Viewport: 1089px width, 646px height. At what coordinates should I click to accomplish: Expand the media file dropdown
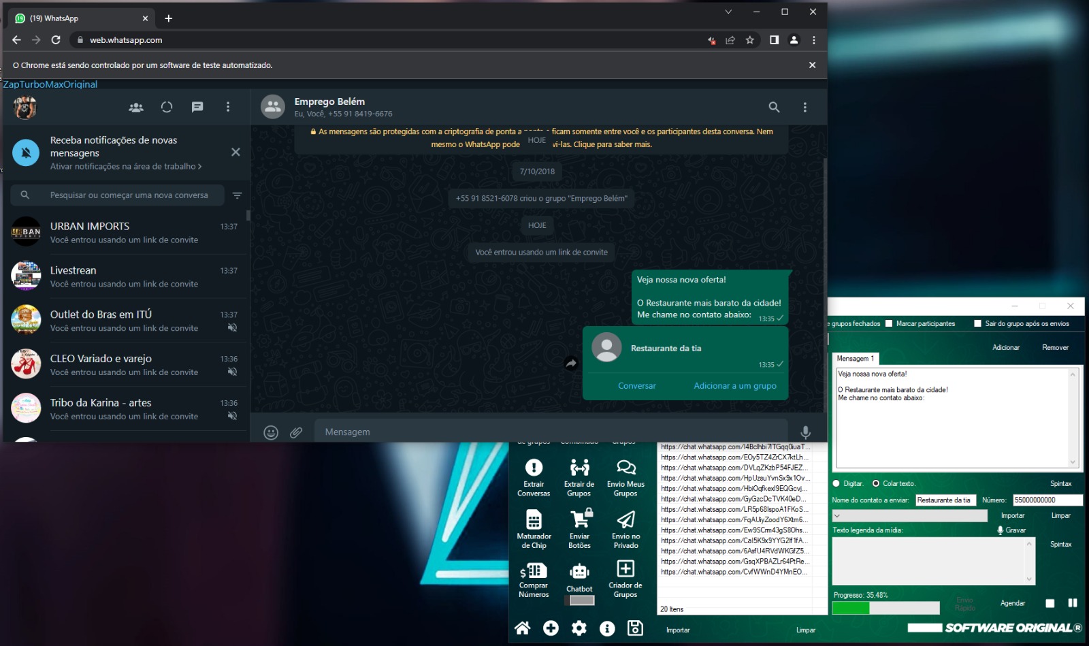point(909,516)
